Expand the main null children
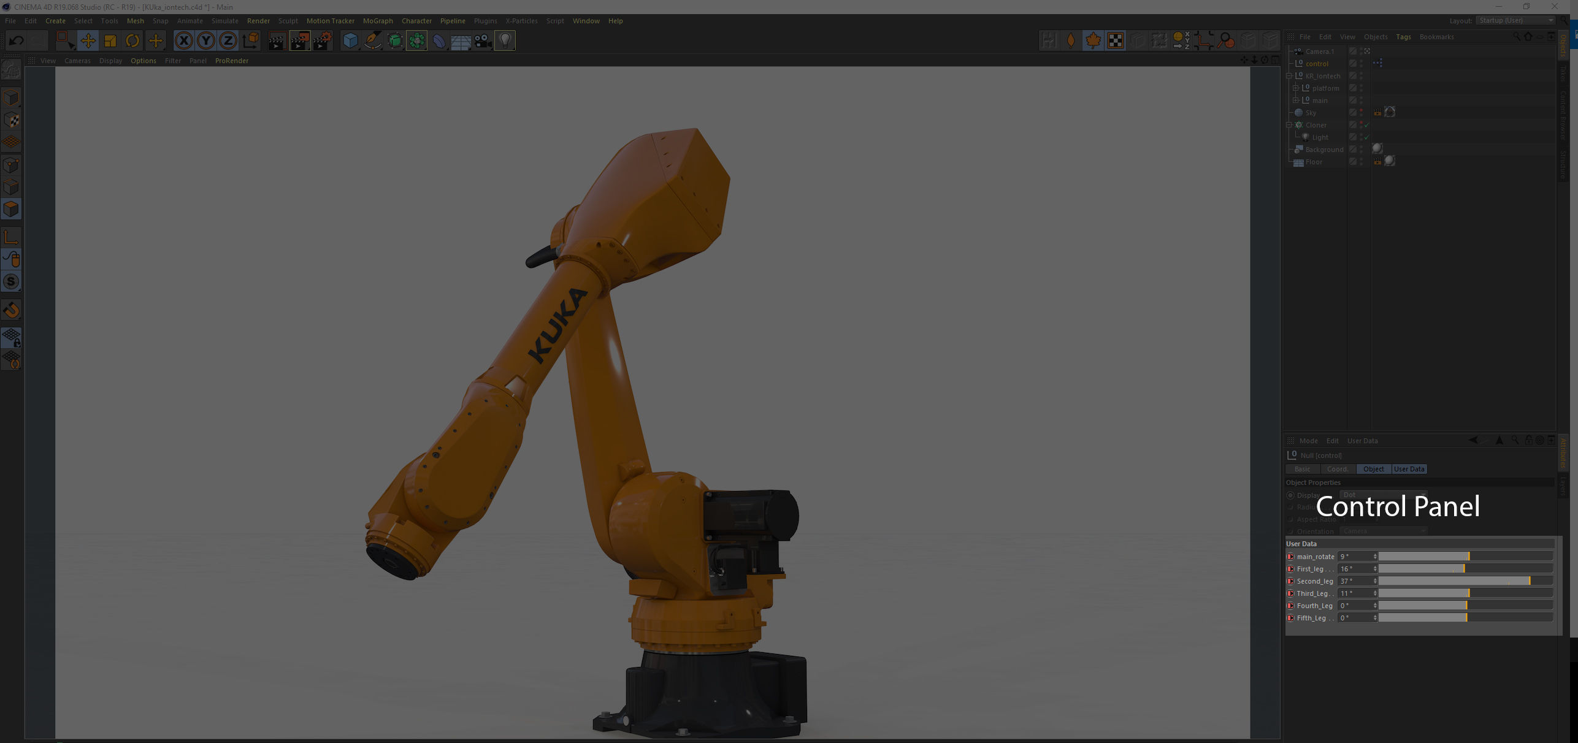The image size is (1578, 743). 1296,101
